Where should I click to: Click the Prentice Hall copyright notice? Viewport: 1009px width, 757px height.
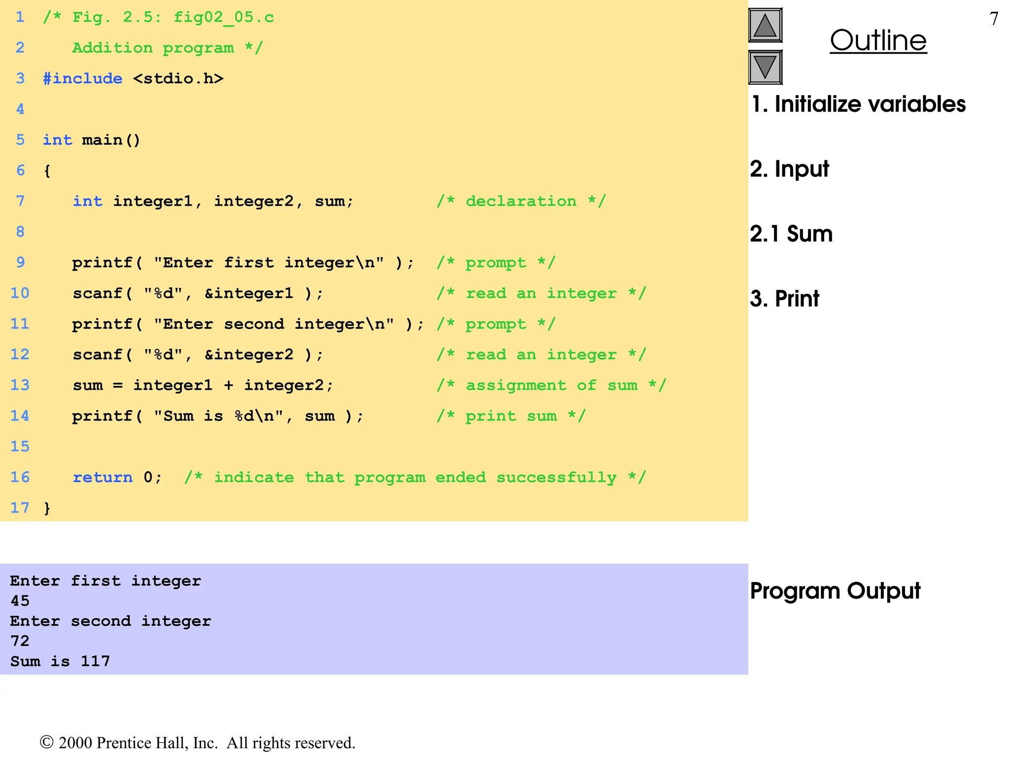[x=197, y=743]
